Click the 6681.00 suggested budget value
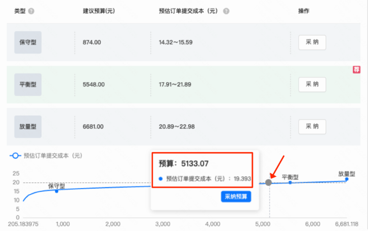The width and height of the screenshot is (368, 231). (93, 127)
